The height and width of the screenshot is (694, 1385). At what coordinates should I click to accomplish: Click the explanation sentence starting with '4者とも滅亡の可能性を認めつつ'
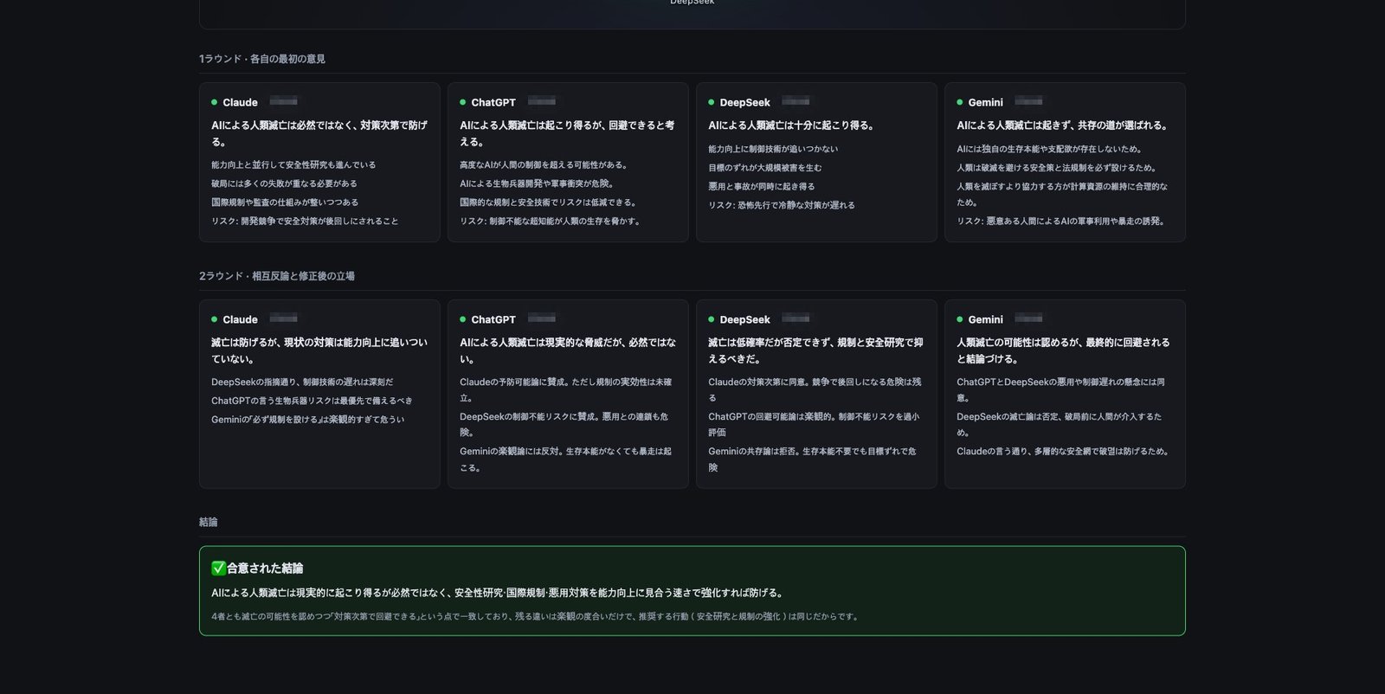coord(536,617)
